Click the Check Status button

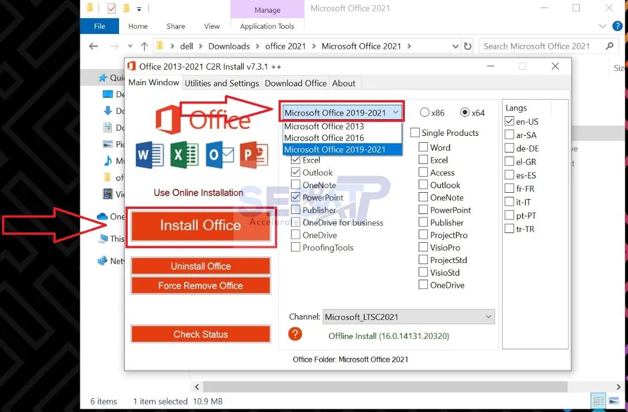click(x=200, y=334)
